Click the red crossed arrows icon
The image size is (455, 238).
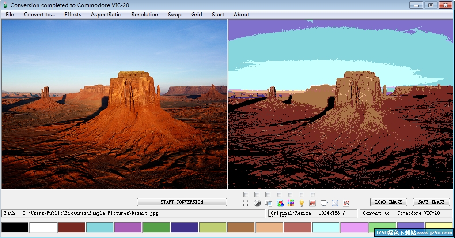[346, 203]
